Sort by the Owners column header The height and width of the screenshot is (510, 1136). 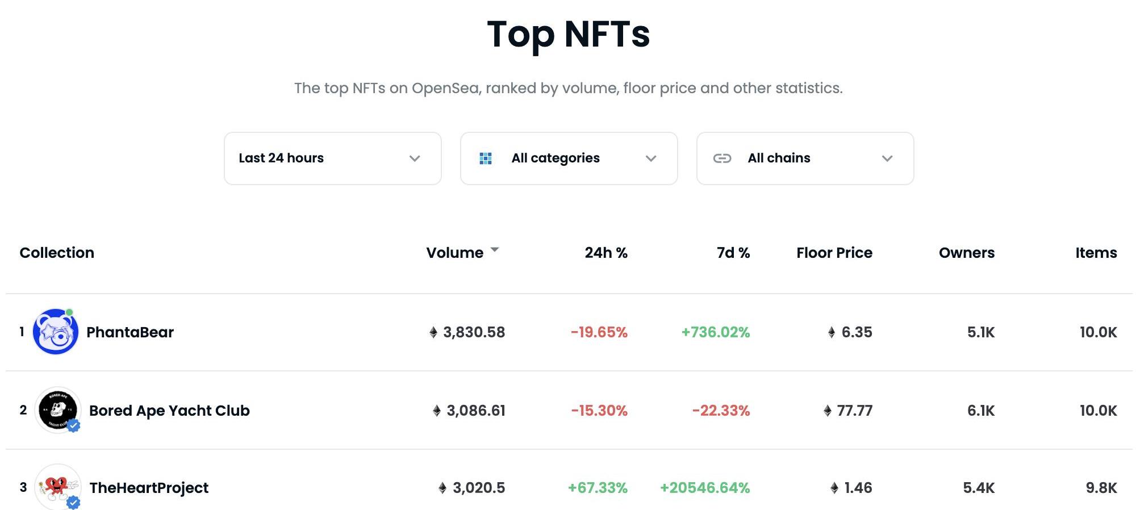966,253
